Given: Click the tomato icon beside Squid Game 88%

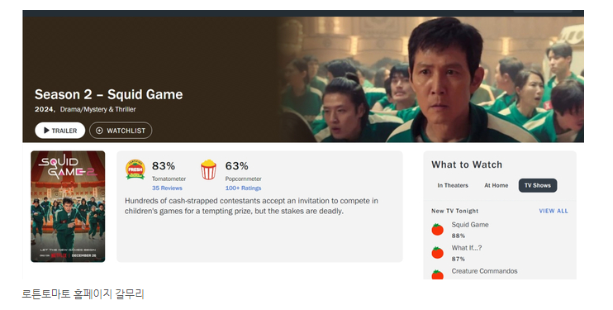Looking at the screenshot, I should point(438,229).
